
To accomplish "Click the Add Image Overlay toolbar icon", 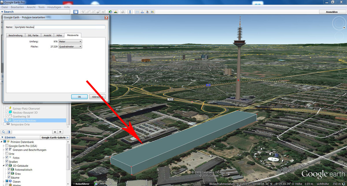I will (98, 12).
